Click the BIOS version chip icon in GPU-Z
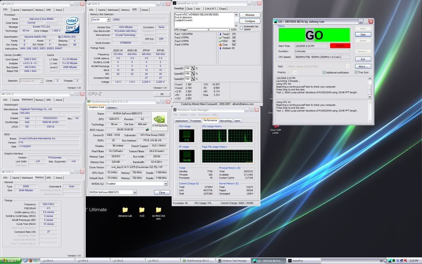 tap(147, 130)
